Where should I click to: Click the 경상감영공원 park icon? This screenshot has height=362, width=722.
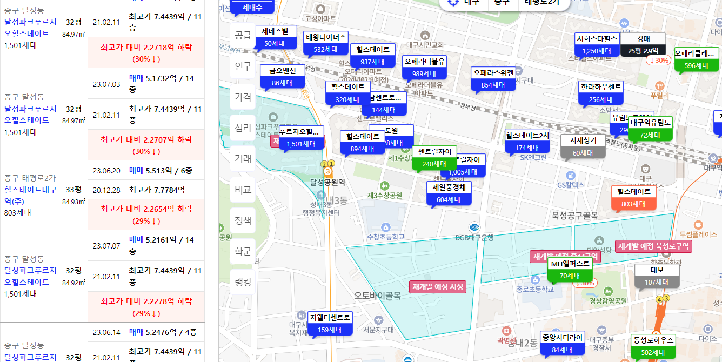click(607, 292)
